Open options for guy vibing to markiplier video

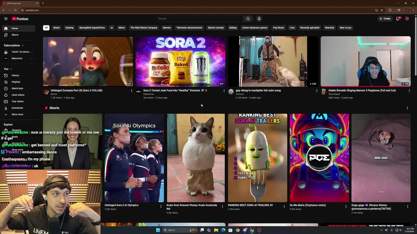click(317, 91)
